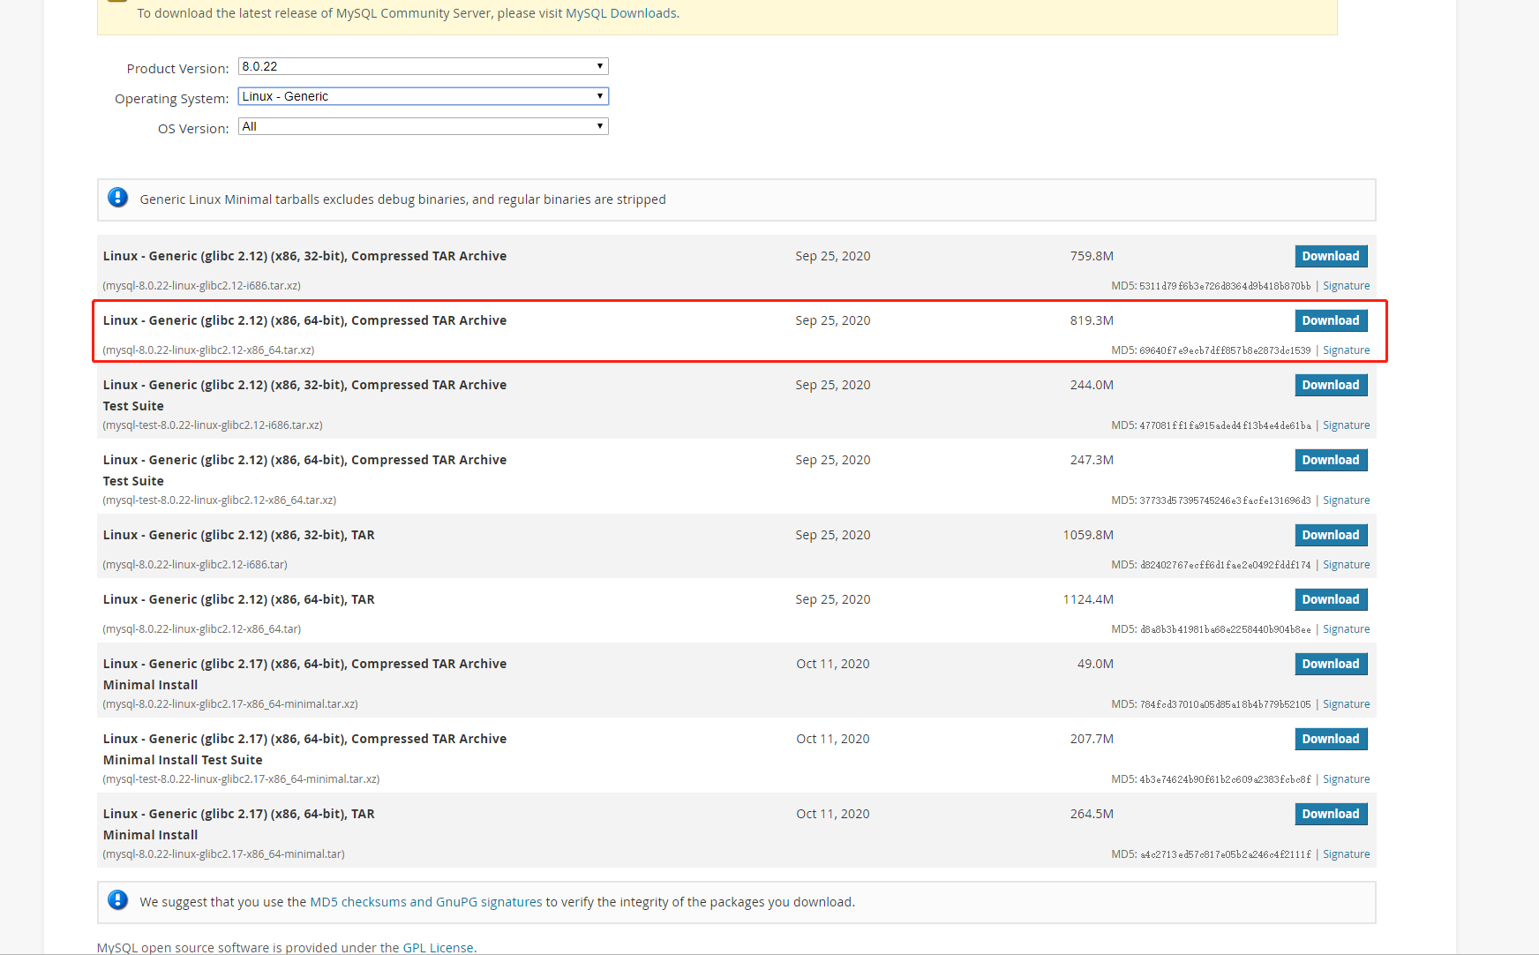Click the blue info icon beside Minimal tarballs note

(x=117, y=198)
